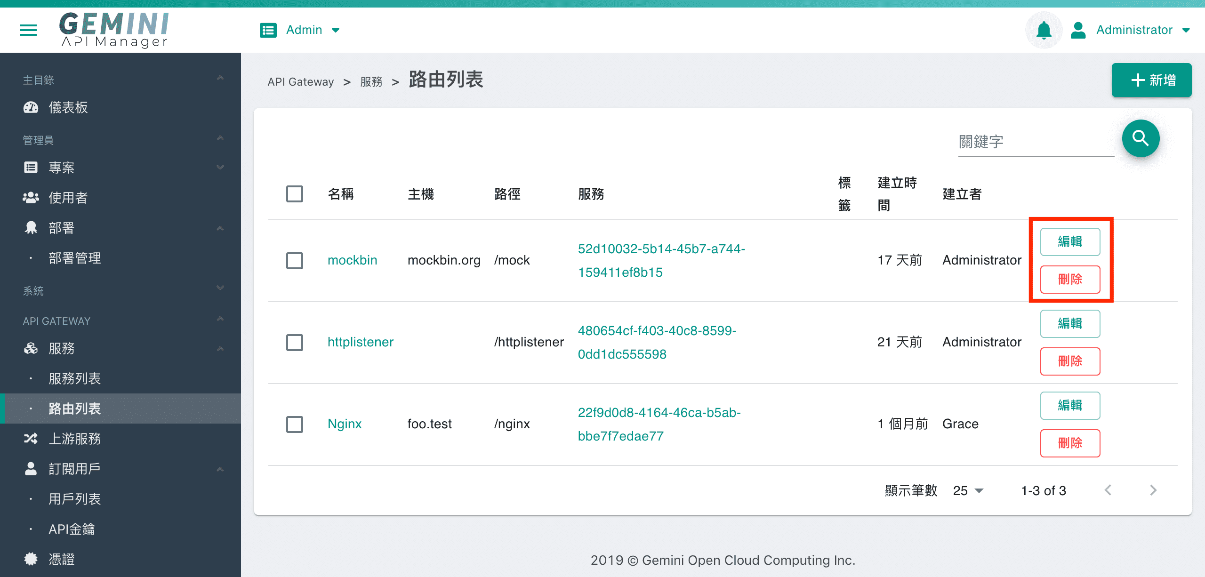Click the 專案 list icon in sidebar
Viewport: 1205px width, 577px height.
(x=31, y=168)
